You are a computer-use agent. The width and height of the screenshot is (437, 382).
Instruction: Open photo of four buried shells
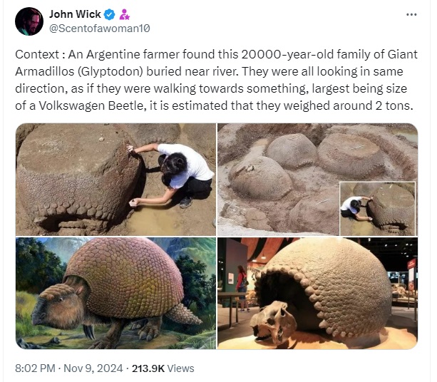point(317,180)
